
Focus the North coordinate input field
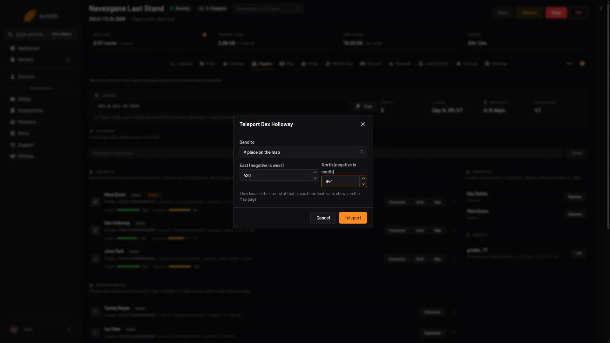[x=341, y=181]
